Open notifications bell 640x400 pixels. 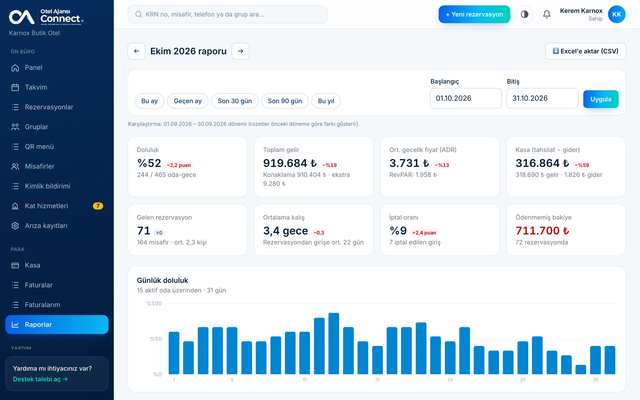[x=547, y=14]
